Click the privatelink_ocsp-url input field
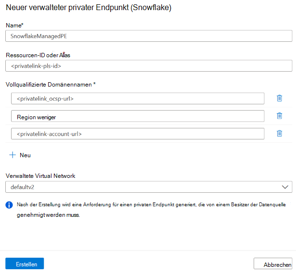The height and width of the screenshot is (275, 296). coord(138,99)
